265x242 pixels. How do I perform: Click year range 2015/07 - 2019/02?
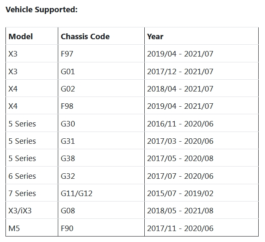[180, 194]
